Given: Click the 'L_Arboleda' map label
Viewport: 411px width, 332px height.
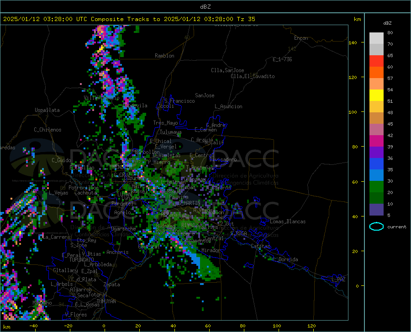Looking at the screenshot, I should (98, 264).
